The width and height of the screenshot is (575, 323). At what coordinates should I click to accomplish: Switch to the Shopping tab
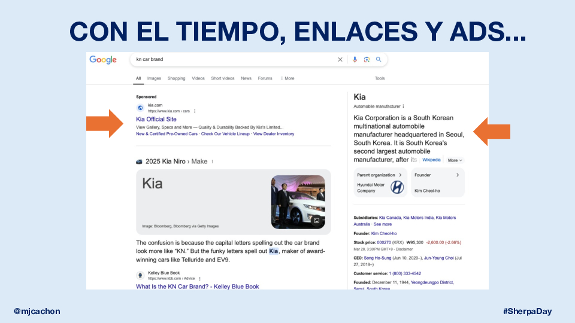(x=176, y=78)
